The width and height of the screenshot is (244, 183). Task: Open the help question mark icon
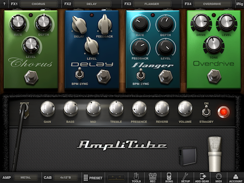(4, 4)
